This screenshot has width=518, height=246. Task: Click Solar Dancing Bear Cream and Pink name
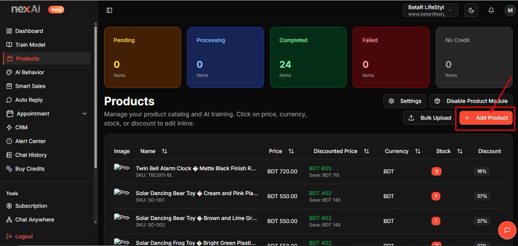(197, 193)
